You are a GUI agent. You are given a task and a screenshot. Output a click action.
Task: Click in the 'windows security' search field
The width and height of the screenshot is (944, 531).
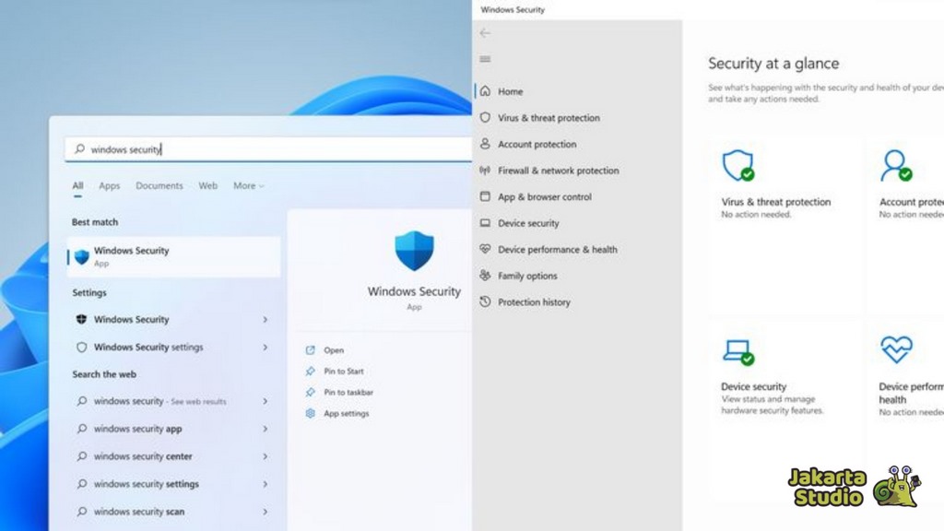[268, 148]
